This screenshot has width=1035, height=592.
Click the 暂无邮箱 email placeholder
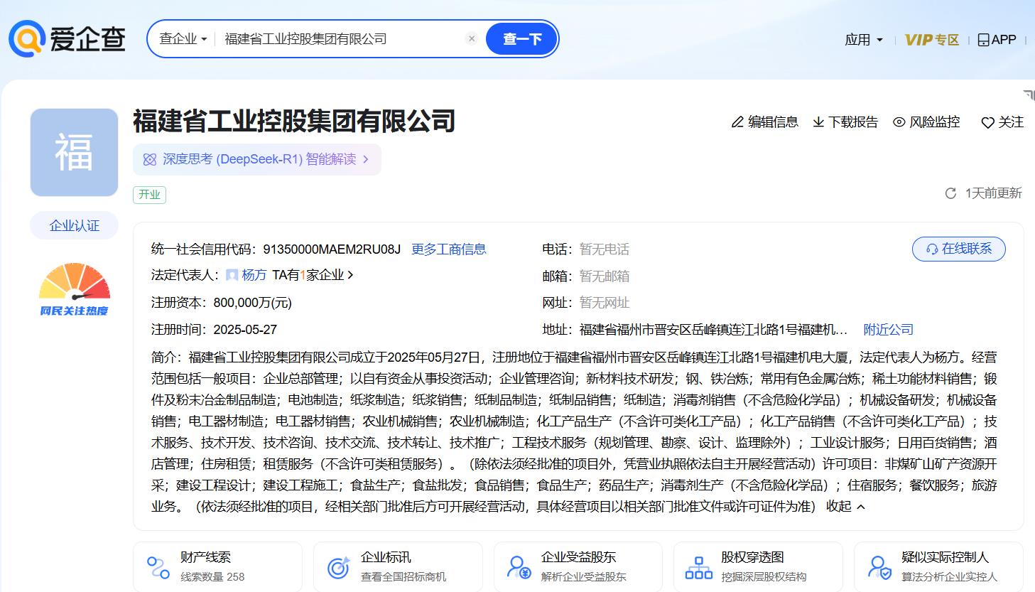(605, 276)
